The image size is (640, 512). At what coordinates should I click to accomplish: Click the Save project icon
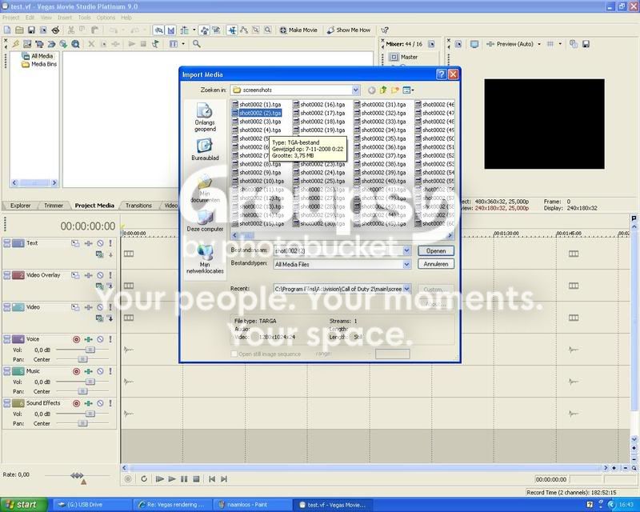[x=31, y=30]
